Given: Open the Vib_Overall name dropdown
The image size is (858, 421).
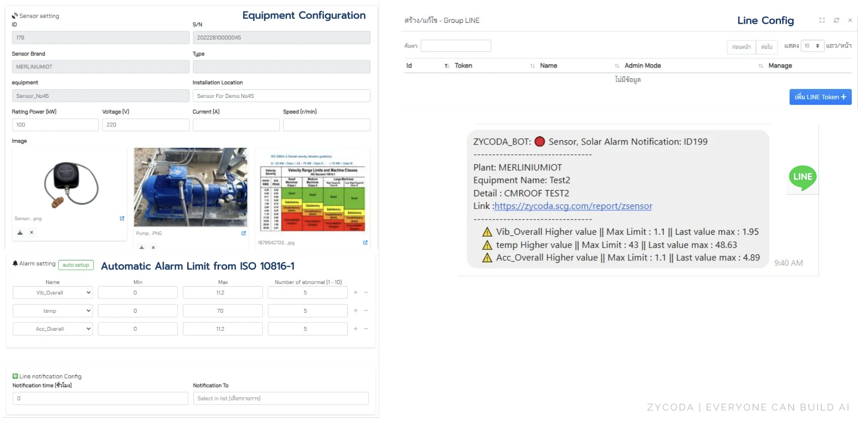Looking at the screenshot, I should 53,293.
